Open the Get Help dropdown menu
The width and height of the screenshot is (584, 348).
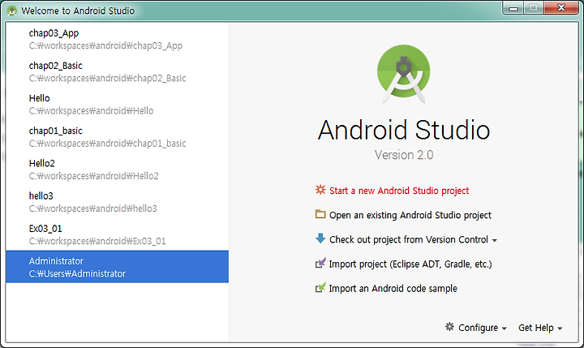(540, 328)
